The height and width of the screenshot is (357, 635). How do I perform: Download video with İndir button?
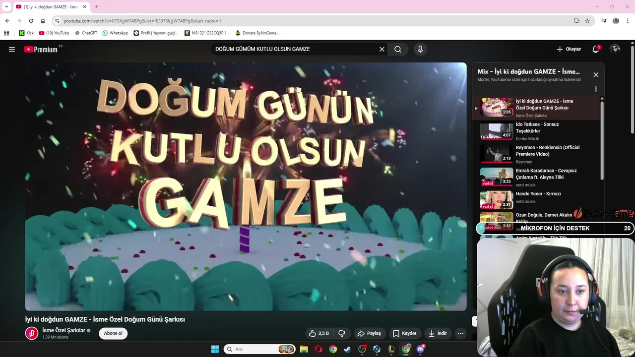coord(438,334)
